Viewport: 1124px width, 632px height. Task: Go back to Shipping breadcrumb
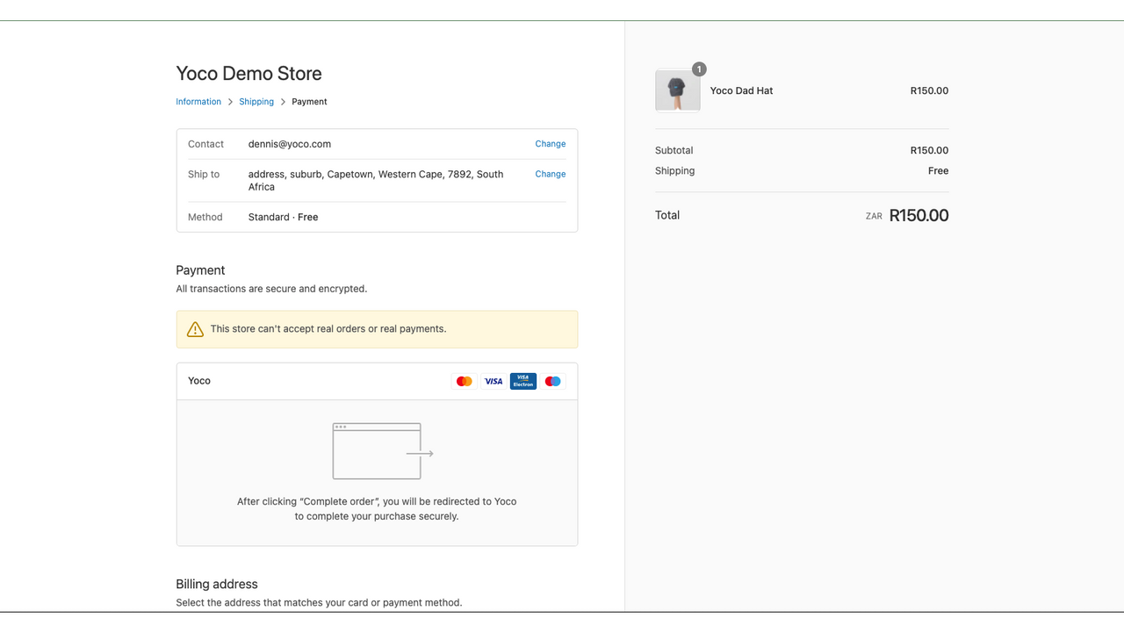click(256, 102)
